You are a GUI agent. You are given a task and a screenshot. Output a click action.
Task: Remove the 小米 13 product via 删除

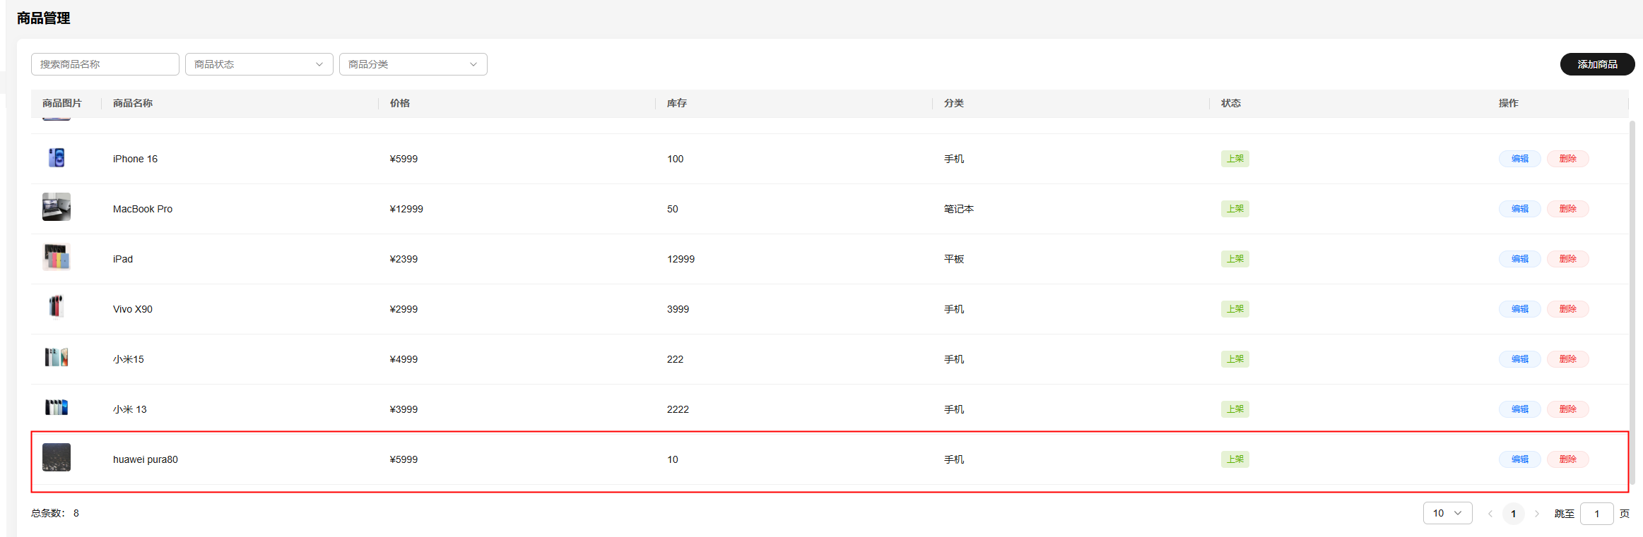click(1567, 409)
